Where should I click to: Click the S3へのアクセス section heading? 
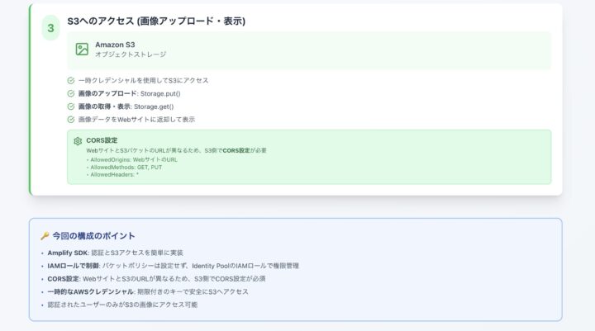point(156,21)
